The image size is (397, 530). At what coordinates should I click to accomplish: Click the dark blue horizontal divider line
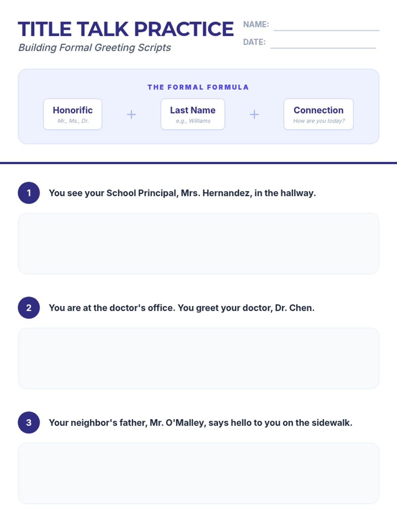point(198,163)
